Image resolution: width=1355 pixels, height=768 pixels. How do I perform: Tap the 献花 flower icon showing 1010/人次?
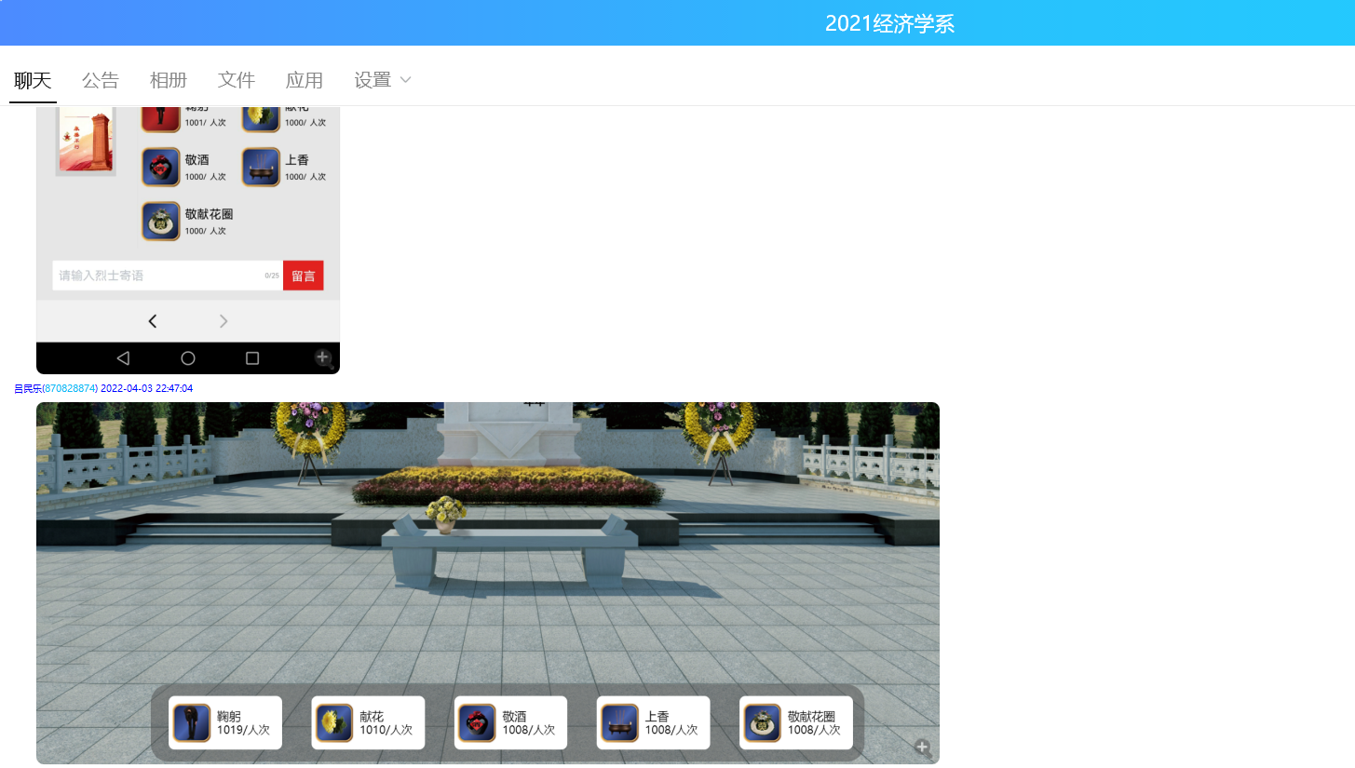[x=334, y=723]
